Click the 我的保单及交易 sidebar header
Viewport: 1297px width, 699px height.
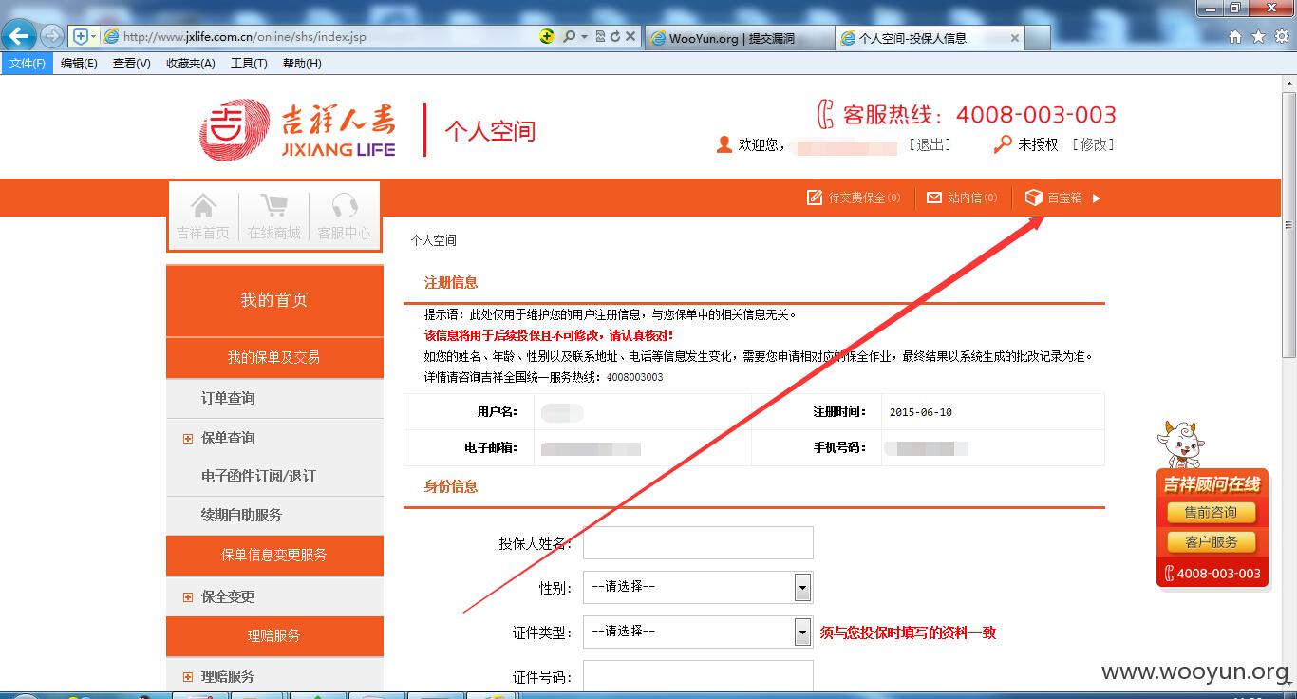pyautogui.click(x=274, y=357)
